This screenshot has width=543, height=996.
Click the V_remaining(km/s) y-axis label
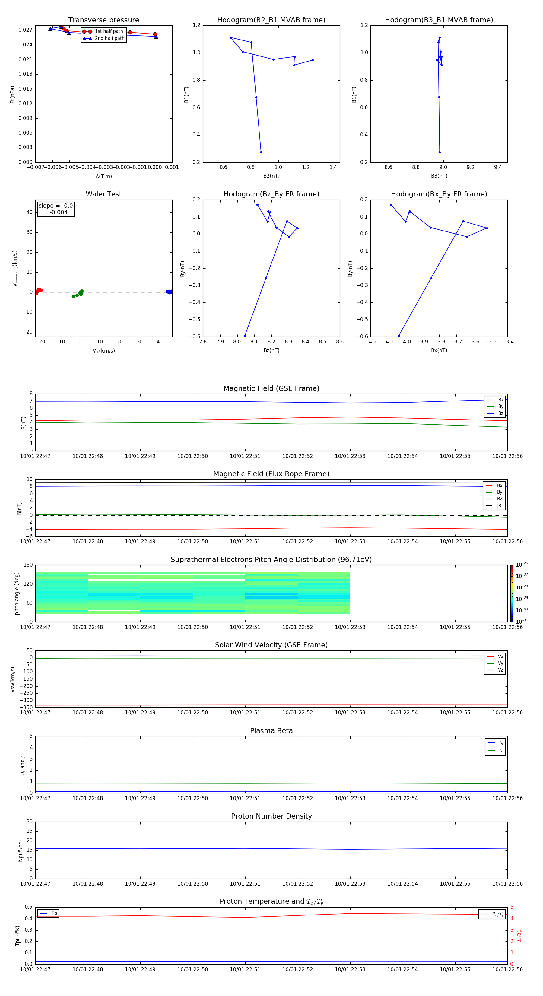pyautogui.click(x=15, y=268)
